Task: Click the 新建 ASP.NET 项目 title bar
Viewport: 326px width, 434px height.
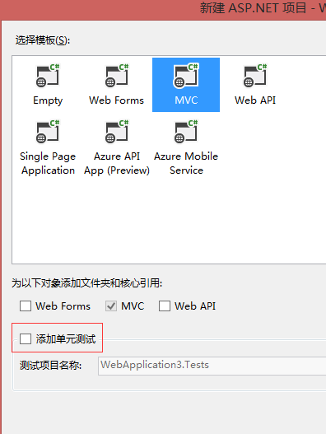Action: (163, 10)
